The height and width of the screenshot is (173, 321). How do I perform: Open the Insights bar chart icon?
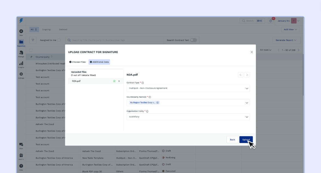pos(21,63)
